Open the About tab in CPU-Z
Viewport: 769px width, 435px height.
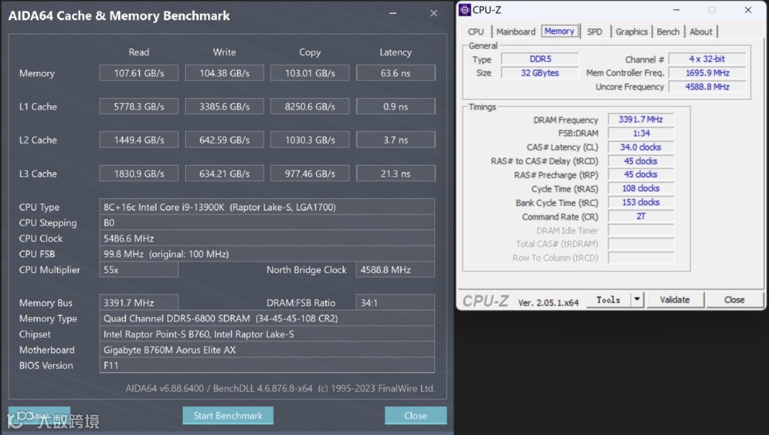[x=701, y=32]
